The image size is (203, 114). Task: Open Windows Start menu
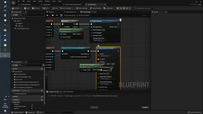(5, 2)
